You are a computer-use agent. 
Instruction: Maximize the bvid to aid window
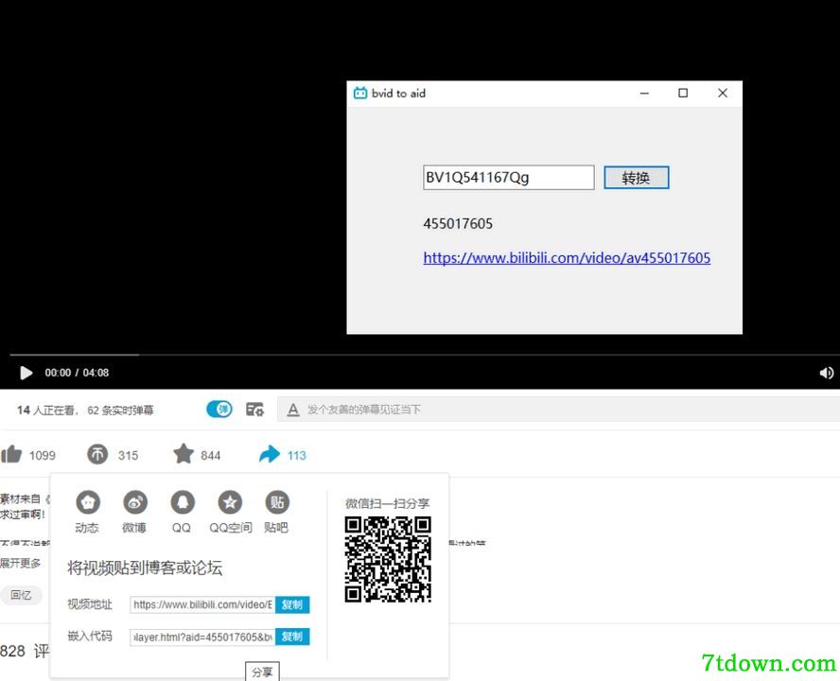coord(683,94)
